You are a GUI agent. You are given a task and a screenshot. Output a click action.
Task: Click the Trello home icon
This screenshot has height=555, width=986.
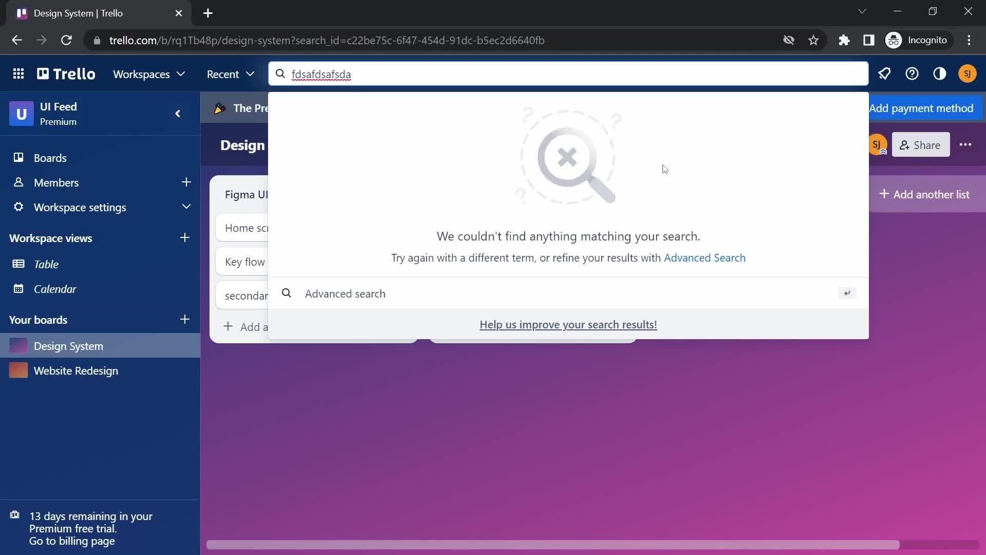click(66, 73)
